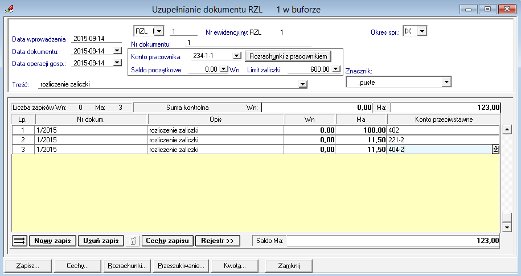This screenshot has height=276, width=521.
Task: Open the bottom Rozrachunki... button
Action: [x=127, y=266]
